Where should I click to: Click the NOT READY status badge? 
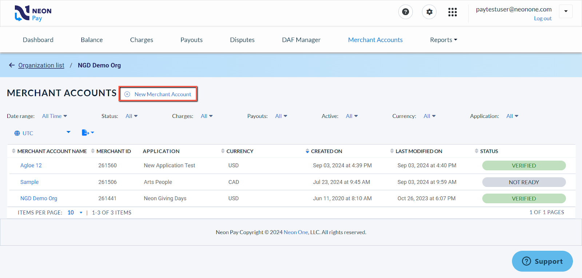(524, 182)
